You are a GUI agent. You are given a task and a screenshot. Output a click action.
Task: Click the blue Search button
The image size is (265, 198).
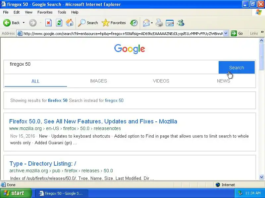coord(237,67)
